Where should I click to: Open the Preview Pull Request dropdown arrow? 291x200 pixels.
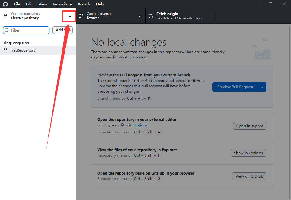click(262, 87)
